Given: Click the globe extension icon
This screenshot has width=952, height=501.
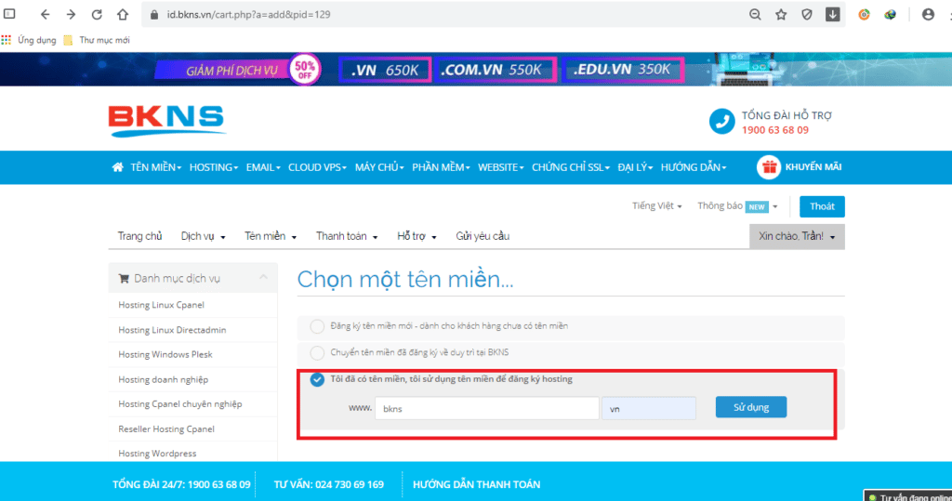Looking at the screenshot, I should (890, 15).
